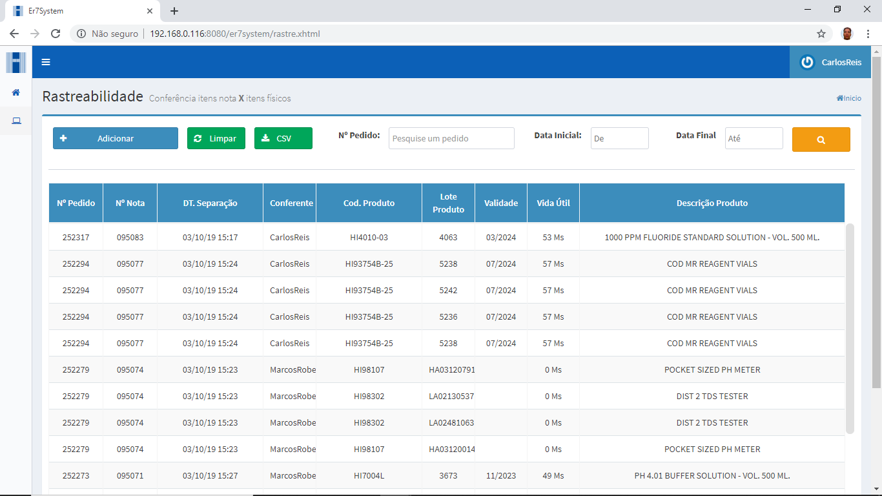Click lot number 5242 cell

(x=448, y=290)
